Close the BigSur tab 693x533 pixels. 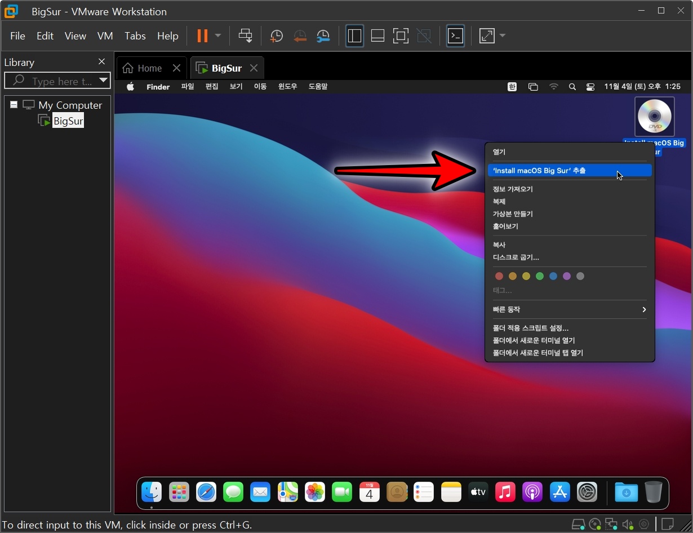point(254,68)
